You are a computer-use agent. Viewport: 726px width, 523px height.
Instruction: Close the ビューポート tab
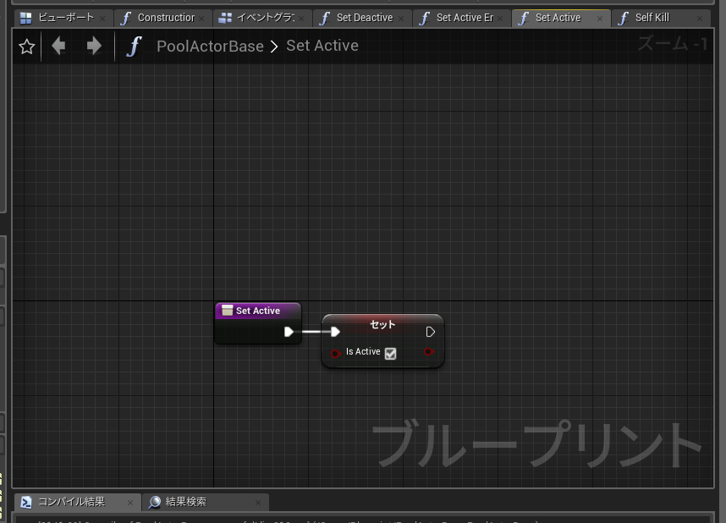[102, 19]
